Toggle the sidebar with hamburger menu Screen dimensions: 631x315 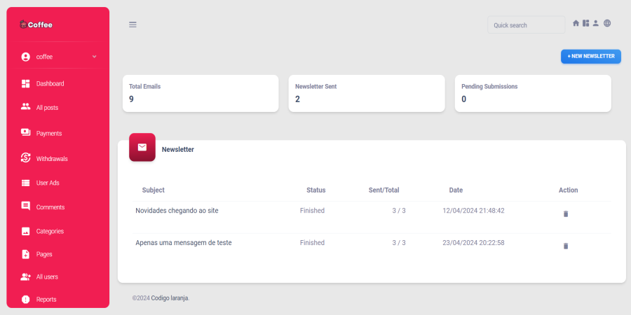(133, 24)
